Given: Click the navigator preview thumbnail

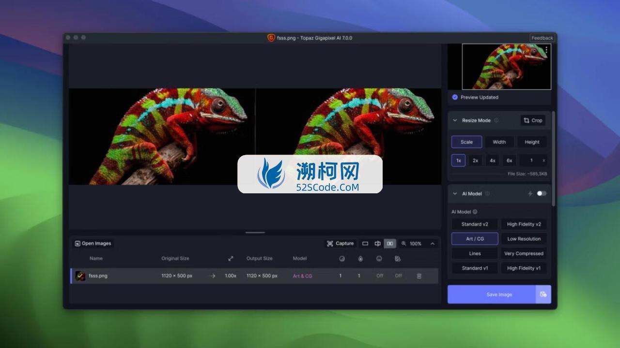Looking at the screenshot, I should (507, 67).
